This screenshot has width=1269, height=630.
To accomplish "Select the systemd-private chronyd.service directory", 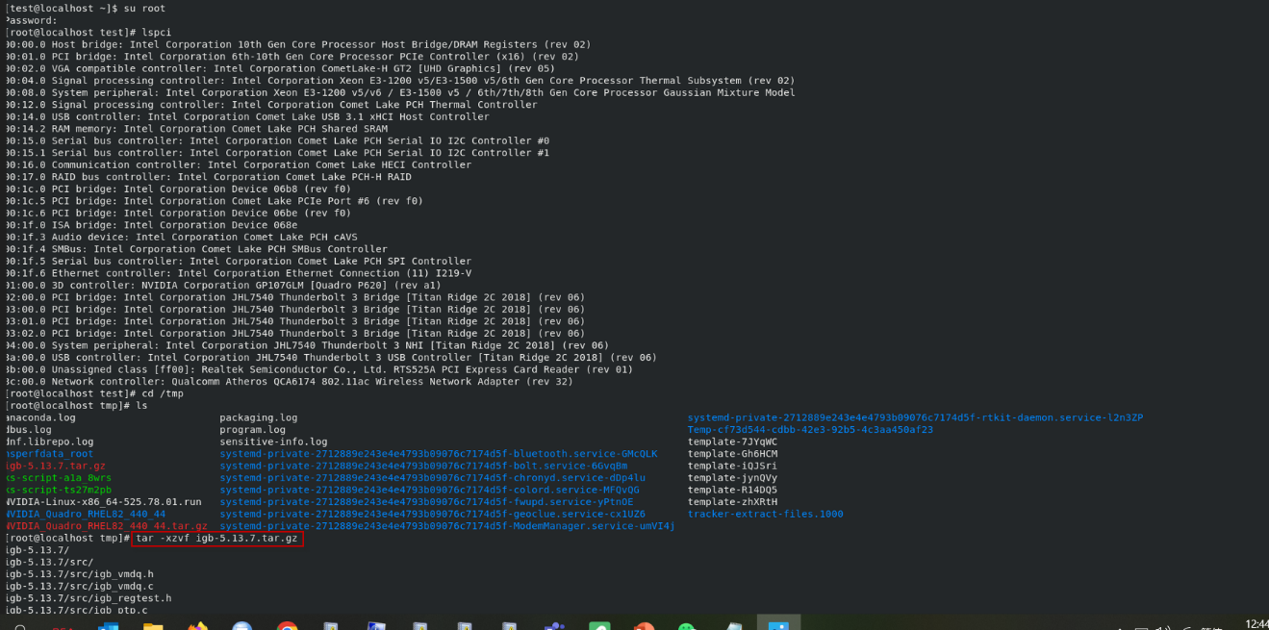I will click(x=432, y=477).
